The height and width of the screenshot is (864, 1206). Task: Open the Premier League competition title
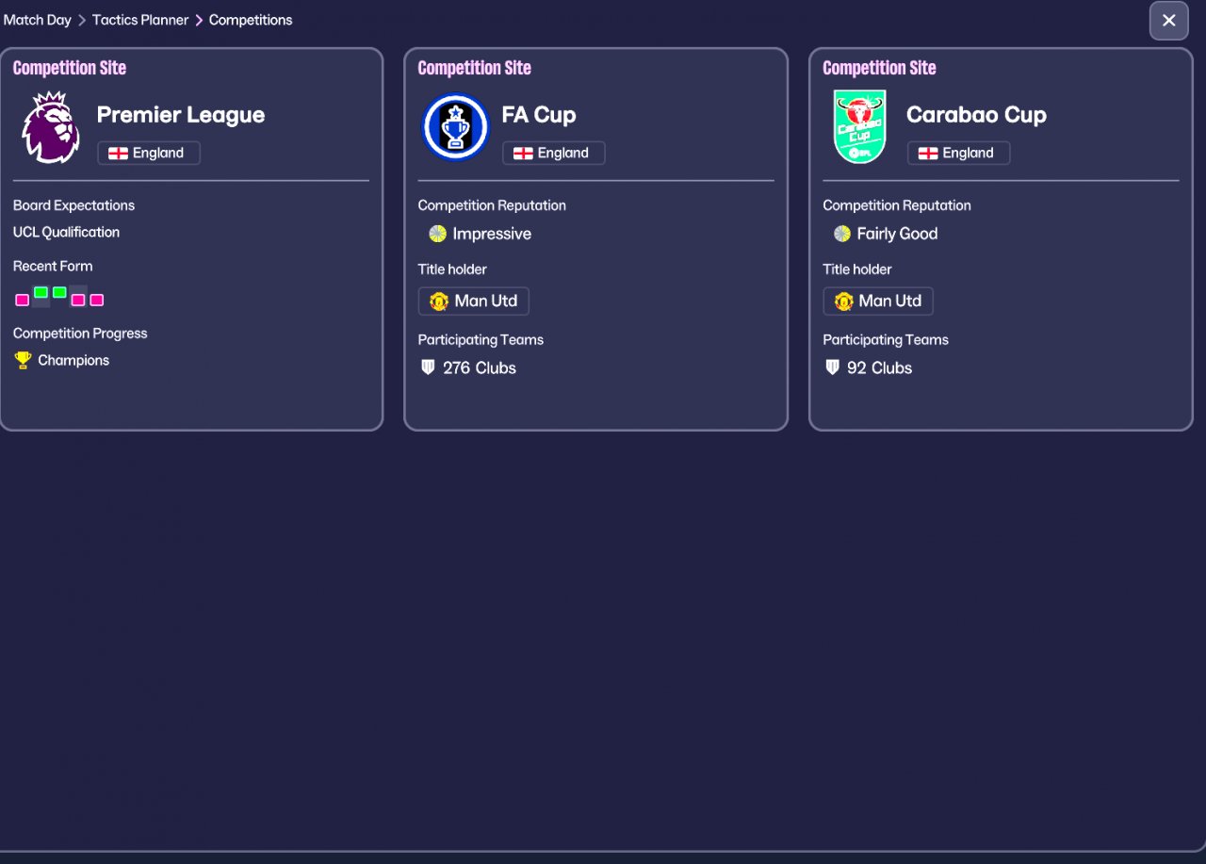(181, 115)
